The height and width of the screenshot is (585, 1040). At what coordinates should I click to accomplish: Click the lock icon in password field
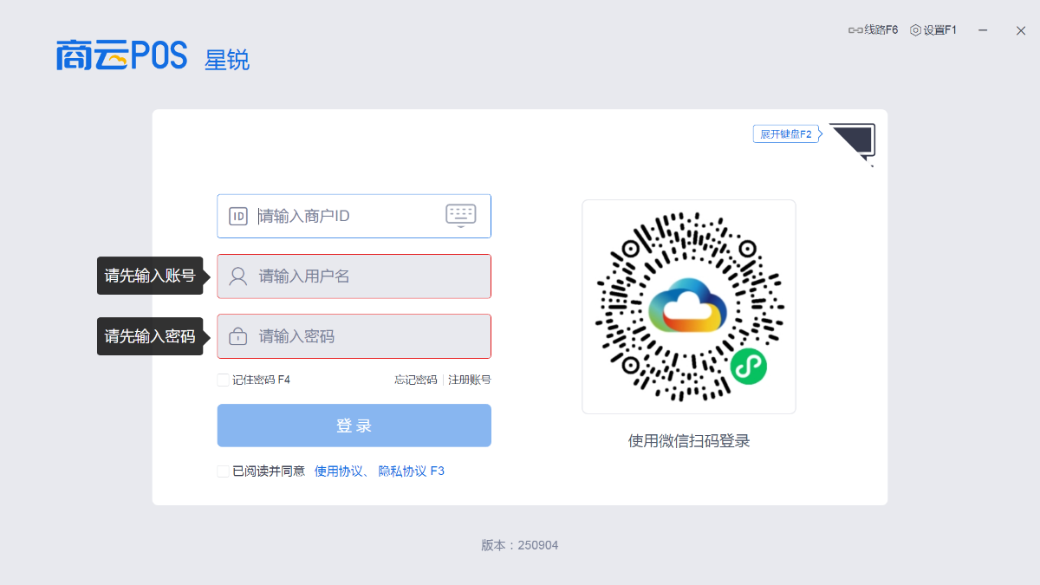(238, 336)
